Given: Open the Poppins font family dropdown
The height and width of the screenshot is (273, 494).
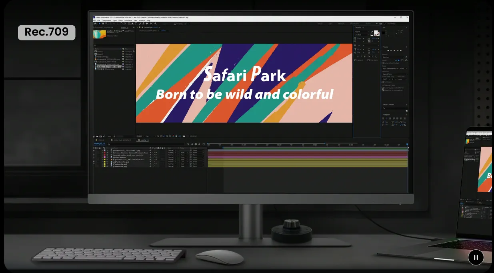Looking at the screenshot, I should (x=361, y=32).
